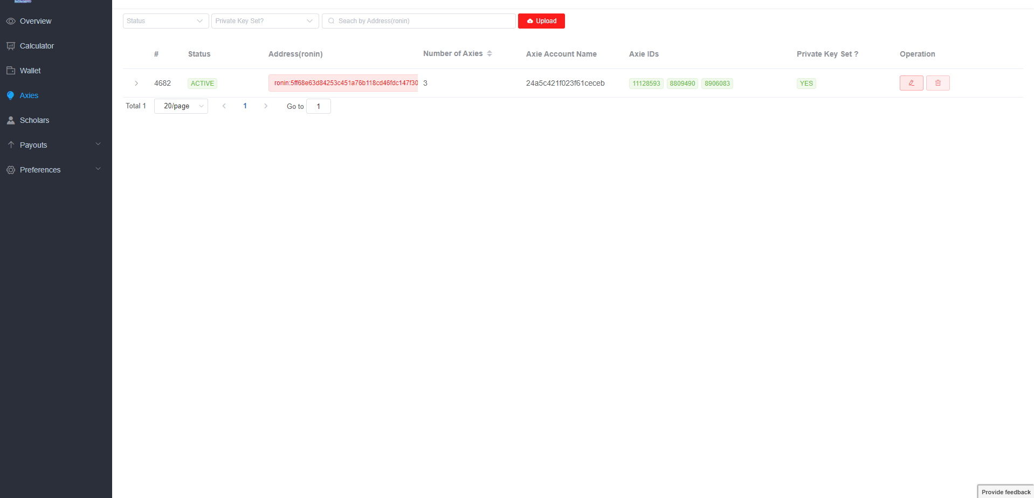
Task: Click the Number of Axies header
Action: [x=453, y=53]
